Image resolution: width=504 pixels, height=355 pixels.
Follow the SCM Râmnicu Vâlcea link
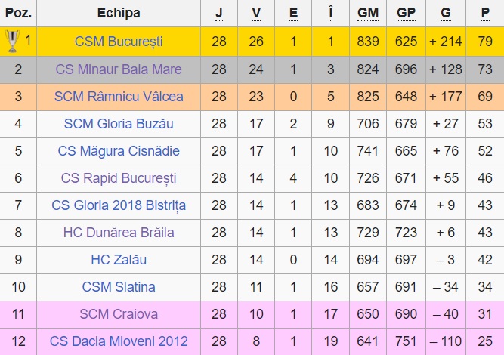coord(119,97)
